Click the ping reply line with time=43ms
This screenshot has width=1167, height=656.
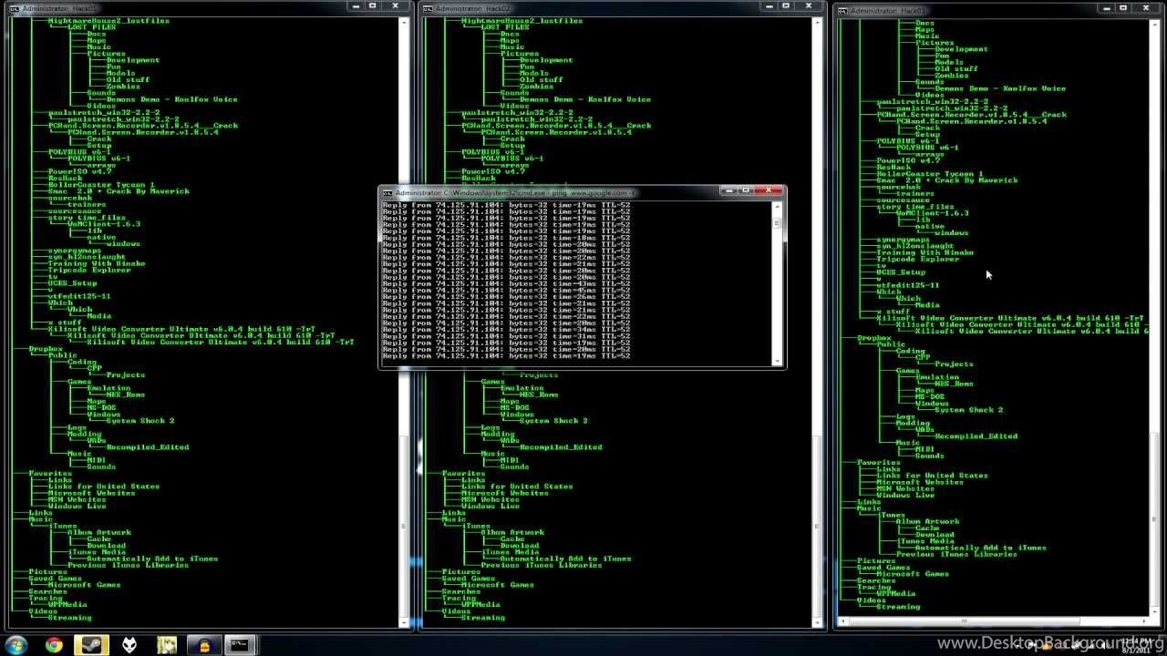[506, 283]
